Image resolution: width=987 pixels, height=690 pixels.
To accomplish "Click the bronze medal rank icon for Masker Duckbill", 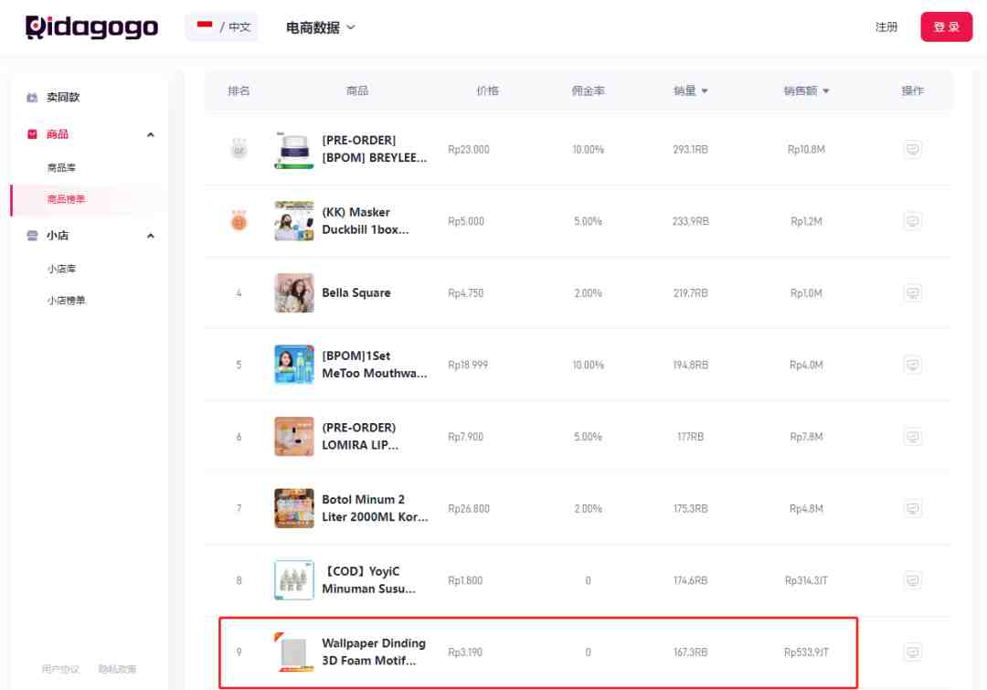I will [239, 221].
